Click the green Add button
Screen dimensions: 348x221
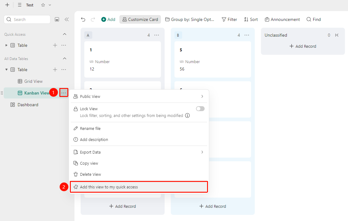pos(108,20)
